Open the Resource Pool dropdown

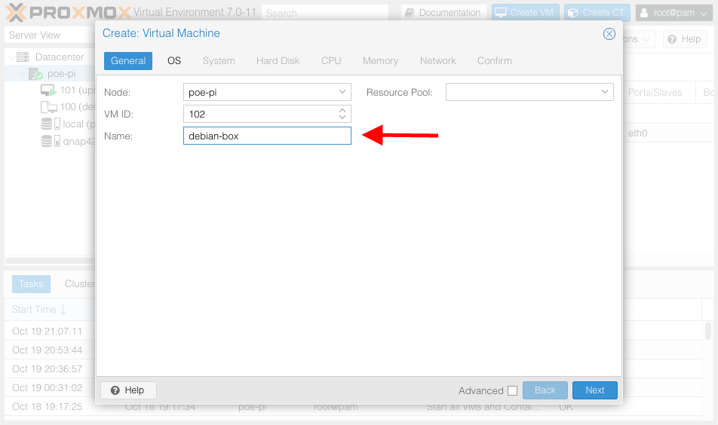tap(605, 92)
